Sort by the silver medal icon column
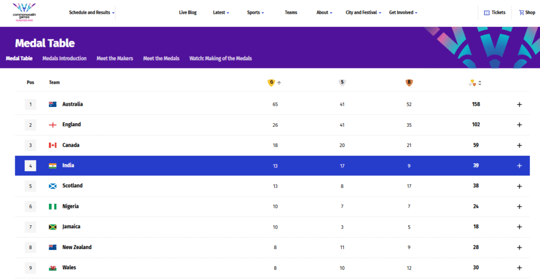540x279 pixels. click(342, 83)
